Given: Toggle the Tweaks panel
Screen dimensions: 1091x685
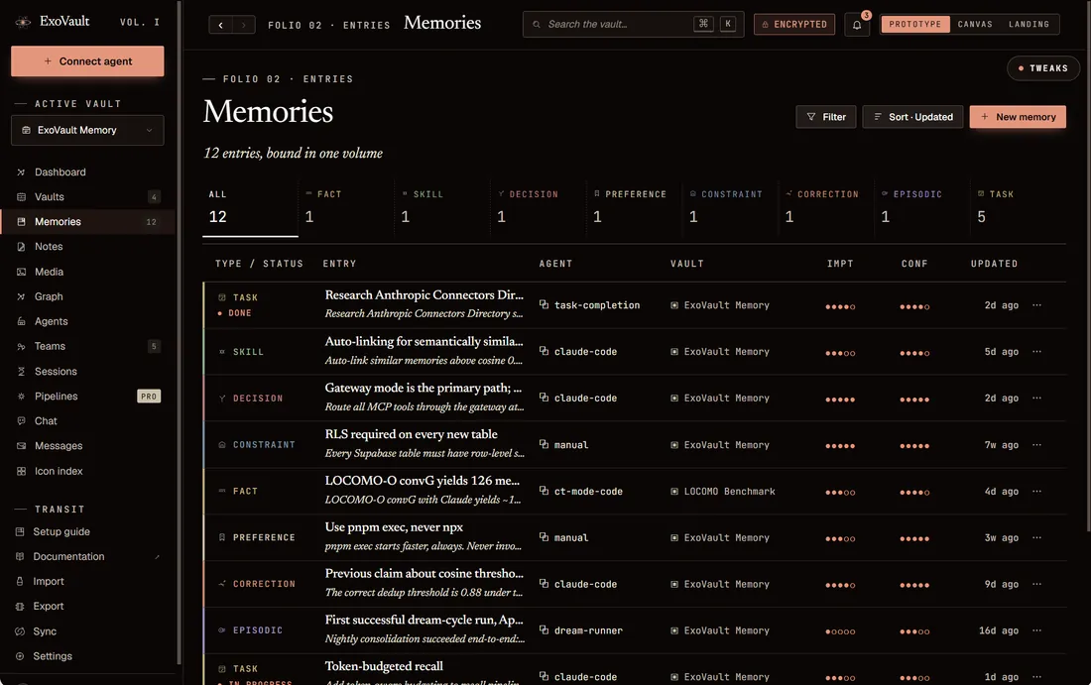Looking at the screenshot, I should [1043, 68].
